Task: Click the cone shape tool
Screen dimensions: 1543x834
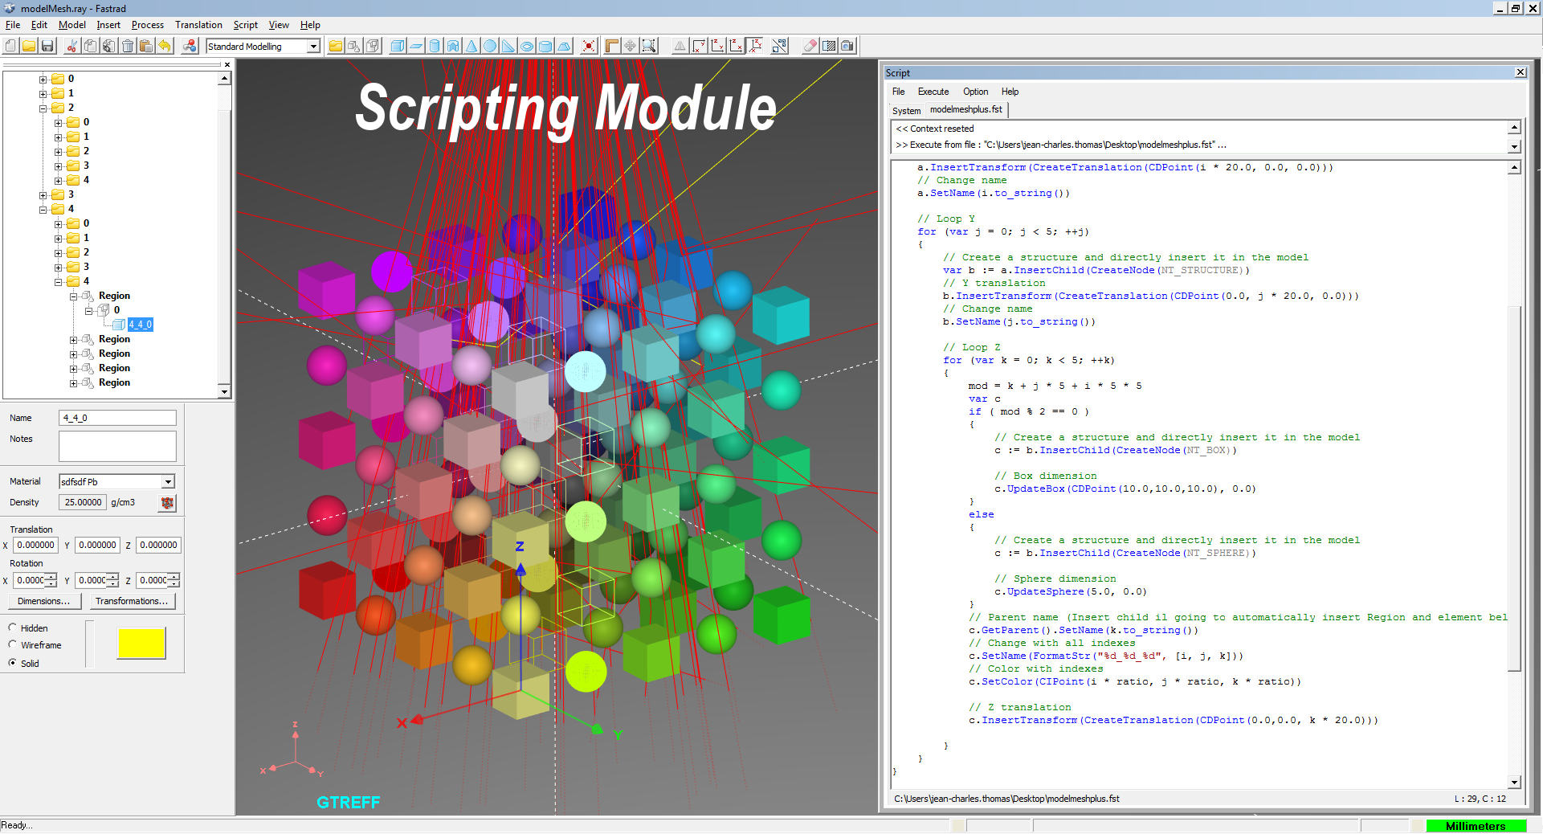Action: 471,46
